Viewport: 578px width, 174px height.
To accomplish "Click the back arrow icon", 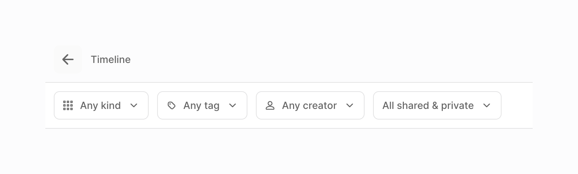I will 68,59.
